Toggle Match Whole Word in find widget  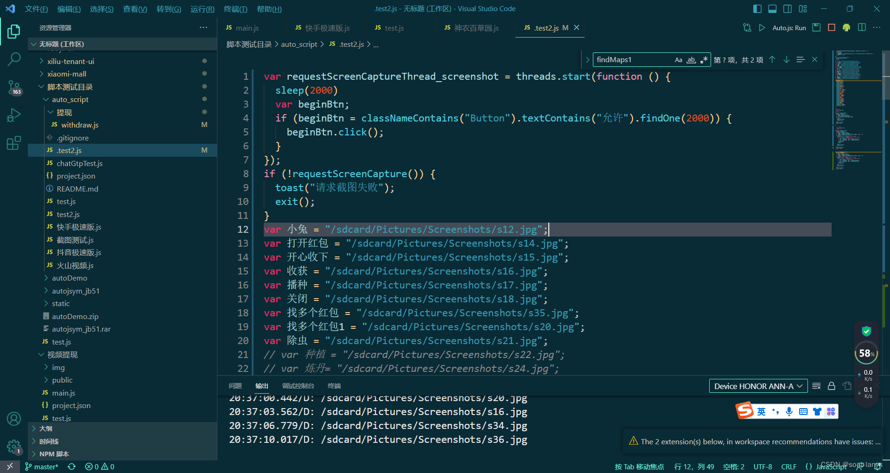(691, 59)
